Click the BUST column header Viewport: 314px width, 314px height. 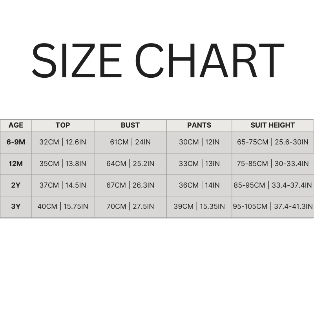[130, 125]
